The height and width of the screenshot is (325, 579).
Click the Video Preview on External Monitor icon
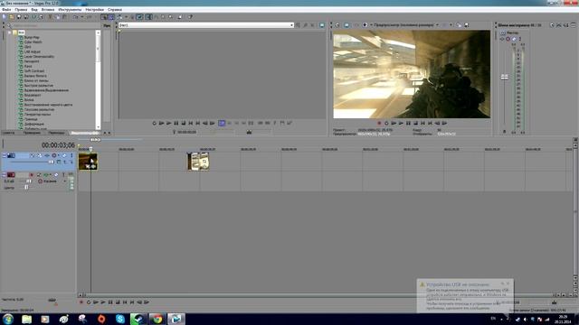click(346, 25)
